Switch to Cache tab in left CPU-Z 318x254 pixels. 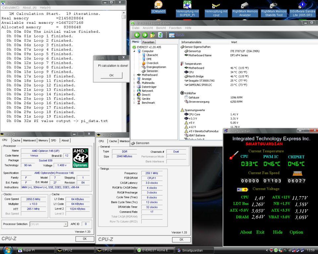point(16,140)
